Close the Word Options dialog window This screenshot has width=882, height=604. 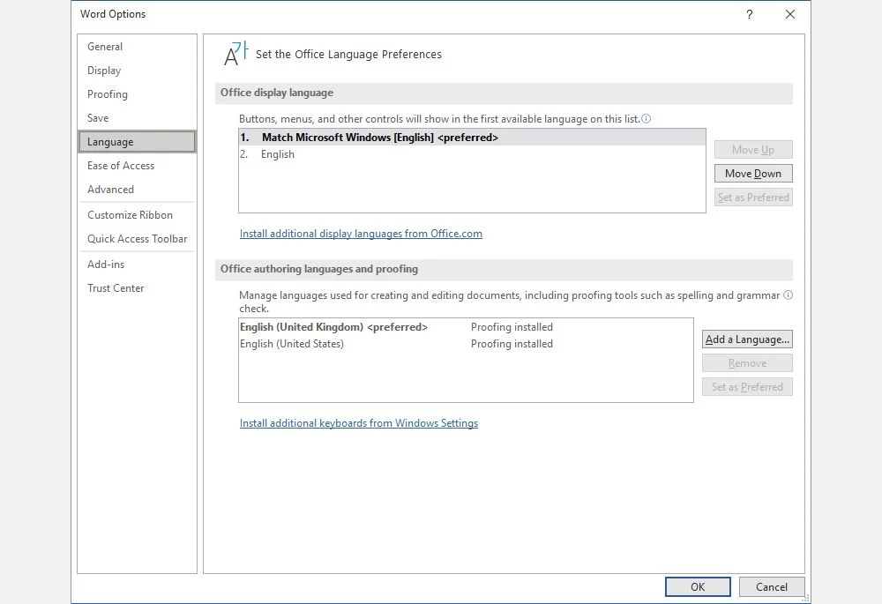tap(789, 14)
